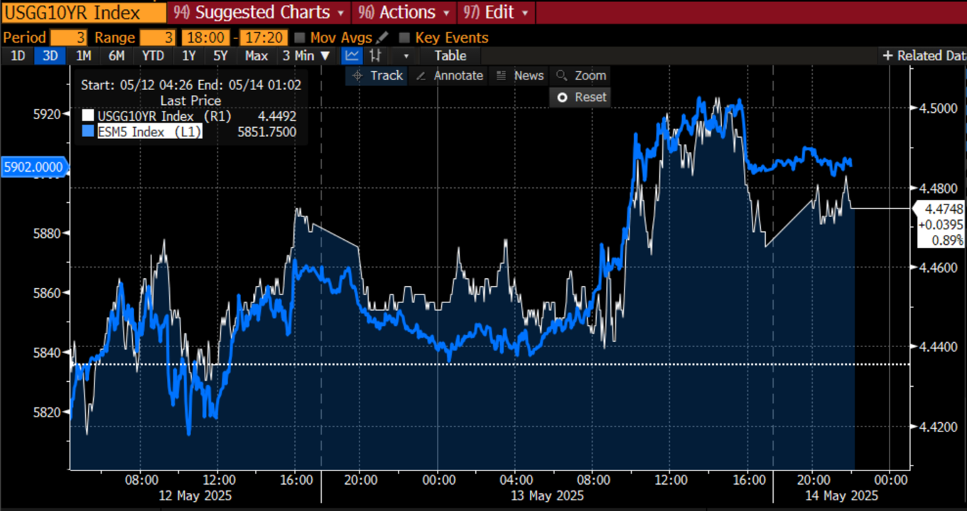Screen dimensions: 967x511
Task: Edit the 18:00 start time field
Action: pyautogui.click(x=205, y=38)
